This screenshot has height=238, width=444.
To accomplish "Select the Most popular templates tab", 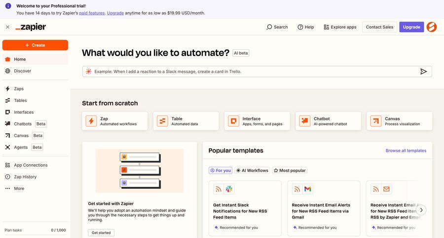I will (290, 171).
